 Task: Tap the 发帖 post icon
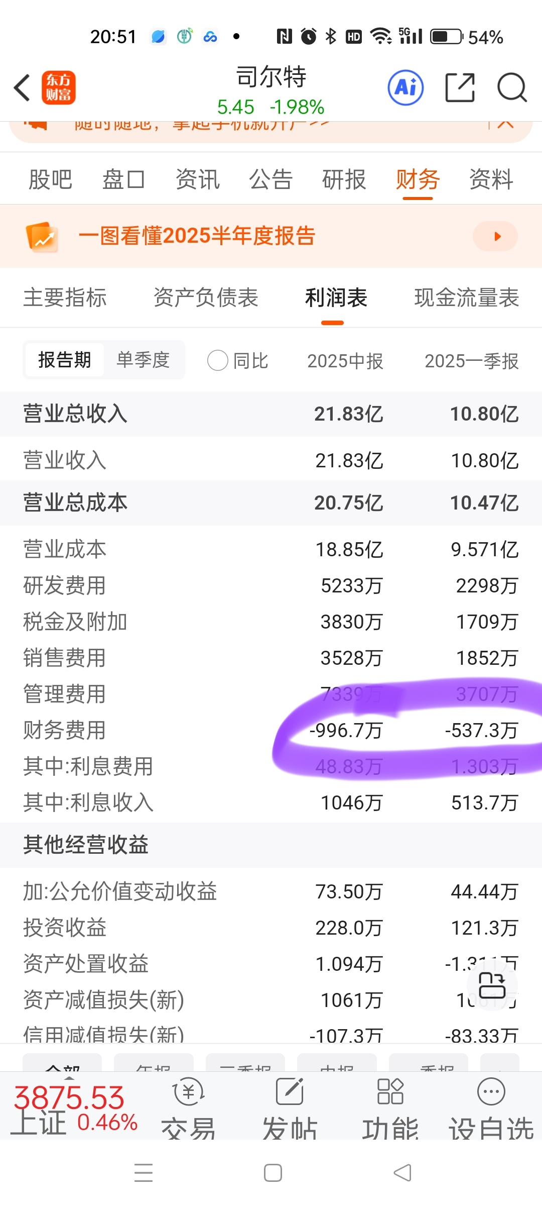pyautogui.click(x=290, y=1091)
